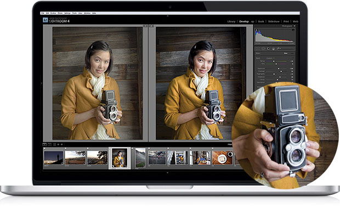Adjust the Temp slider handle
This screenshot has height=208, width=340.
[274, 61]
